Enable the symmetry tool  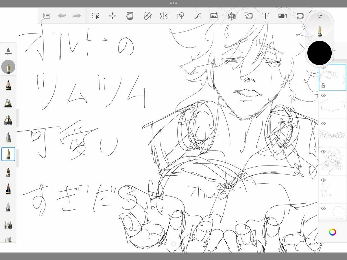pyautogui.click(x=164, y=16)
